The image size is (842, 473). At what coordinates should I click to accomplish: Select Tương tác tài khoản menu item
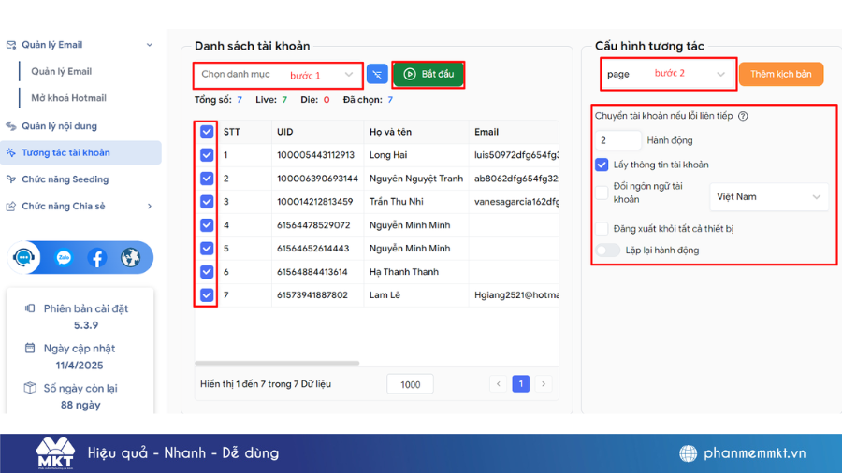click(x=80, y=153)
